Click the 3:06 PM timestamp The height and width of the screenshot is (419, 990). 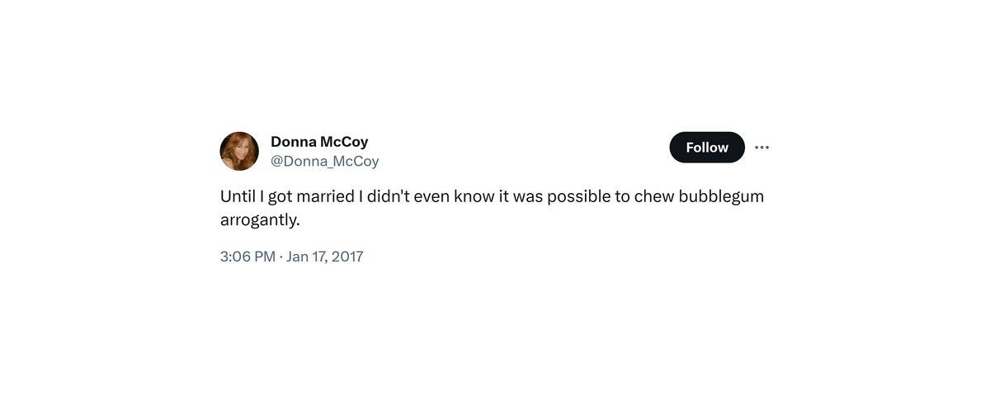point(247,257)
